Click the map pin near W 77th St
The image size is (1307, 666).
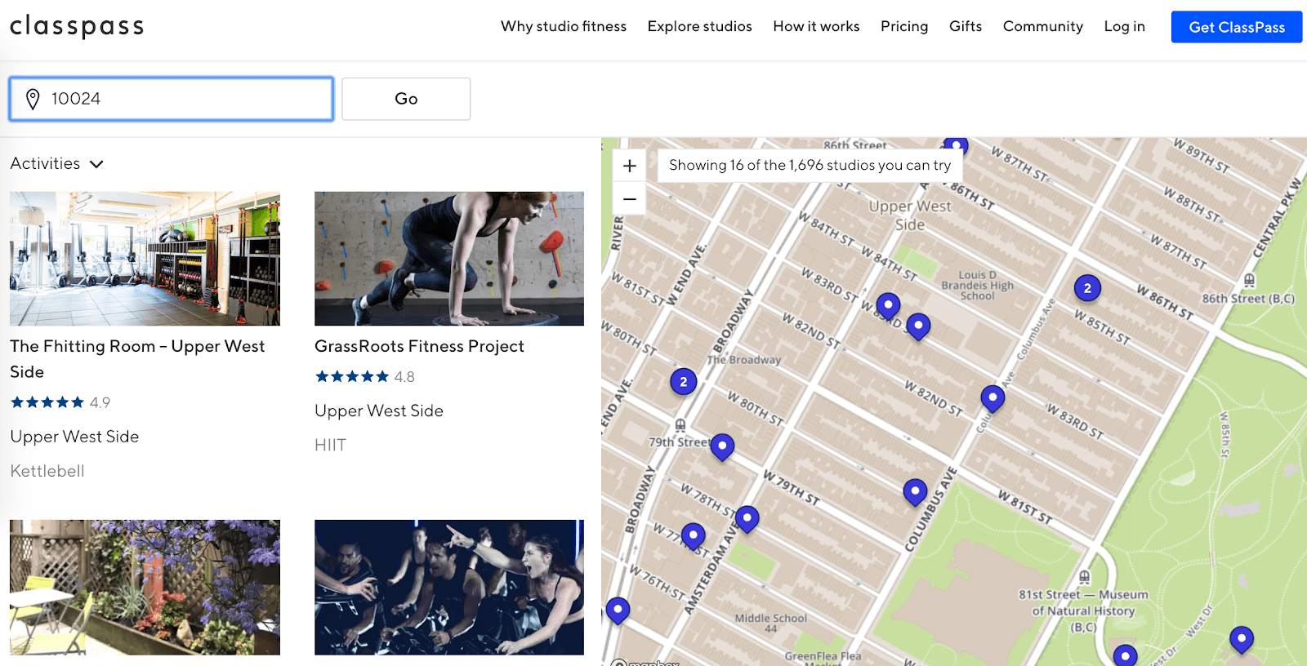[x=693, y=536]
